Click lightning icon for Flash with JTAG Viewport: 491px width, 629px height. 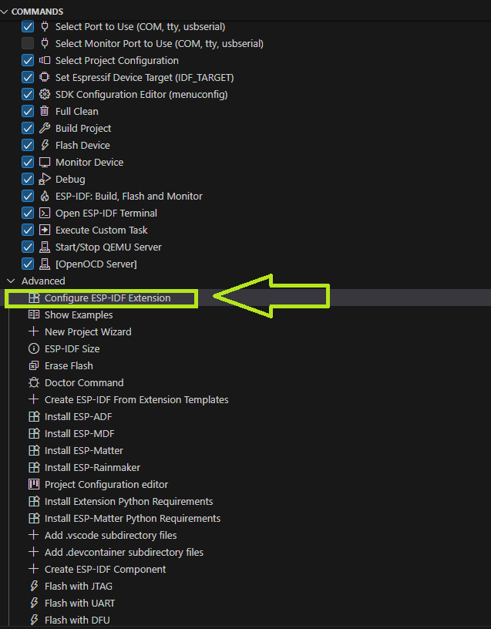click(34, 586)
